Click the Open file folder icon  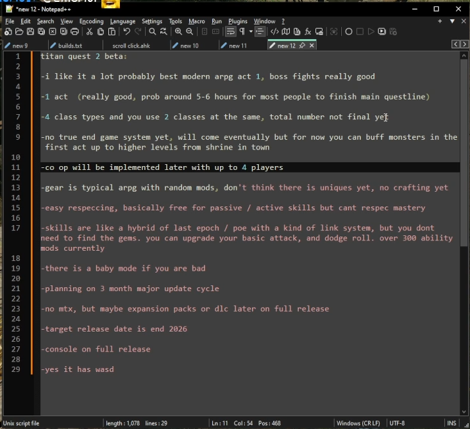point(19,31)
